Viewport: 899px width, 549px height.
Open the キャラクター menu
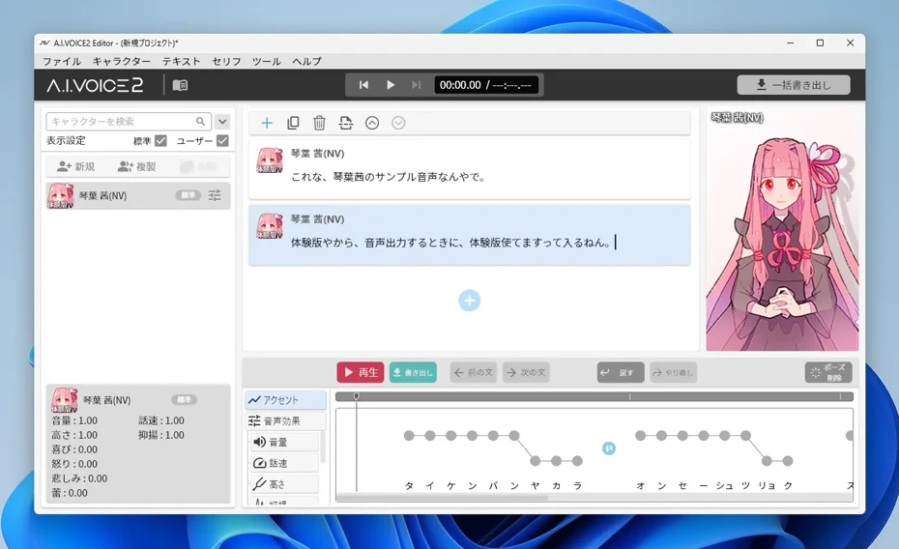click(122, 61)
